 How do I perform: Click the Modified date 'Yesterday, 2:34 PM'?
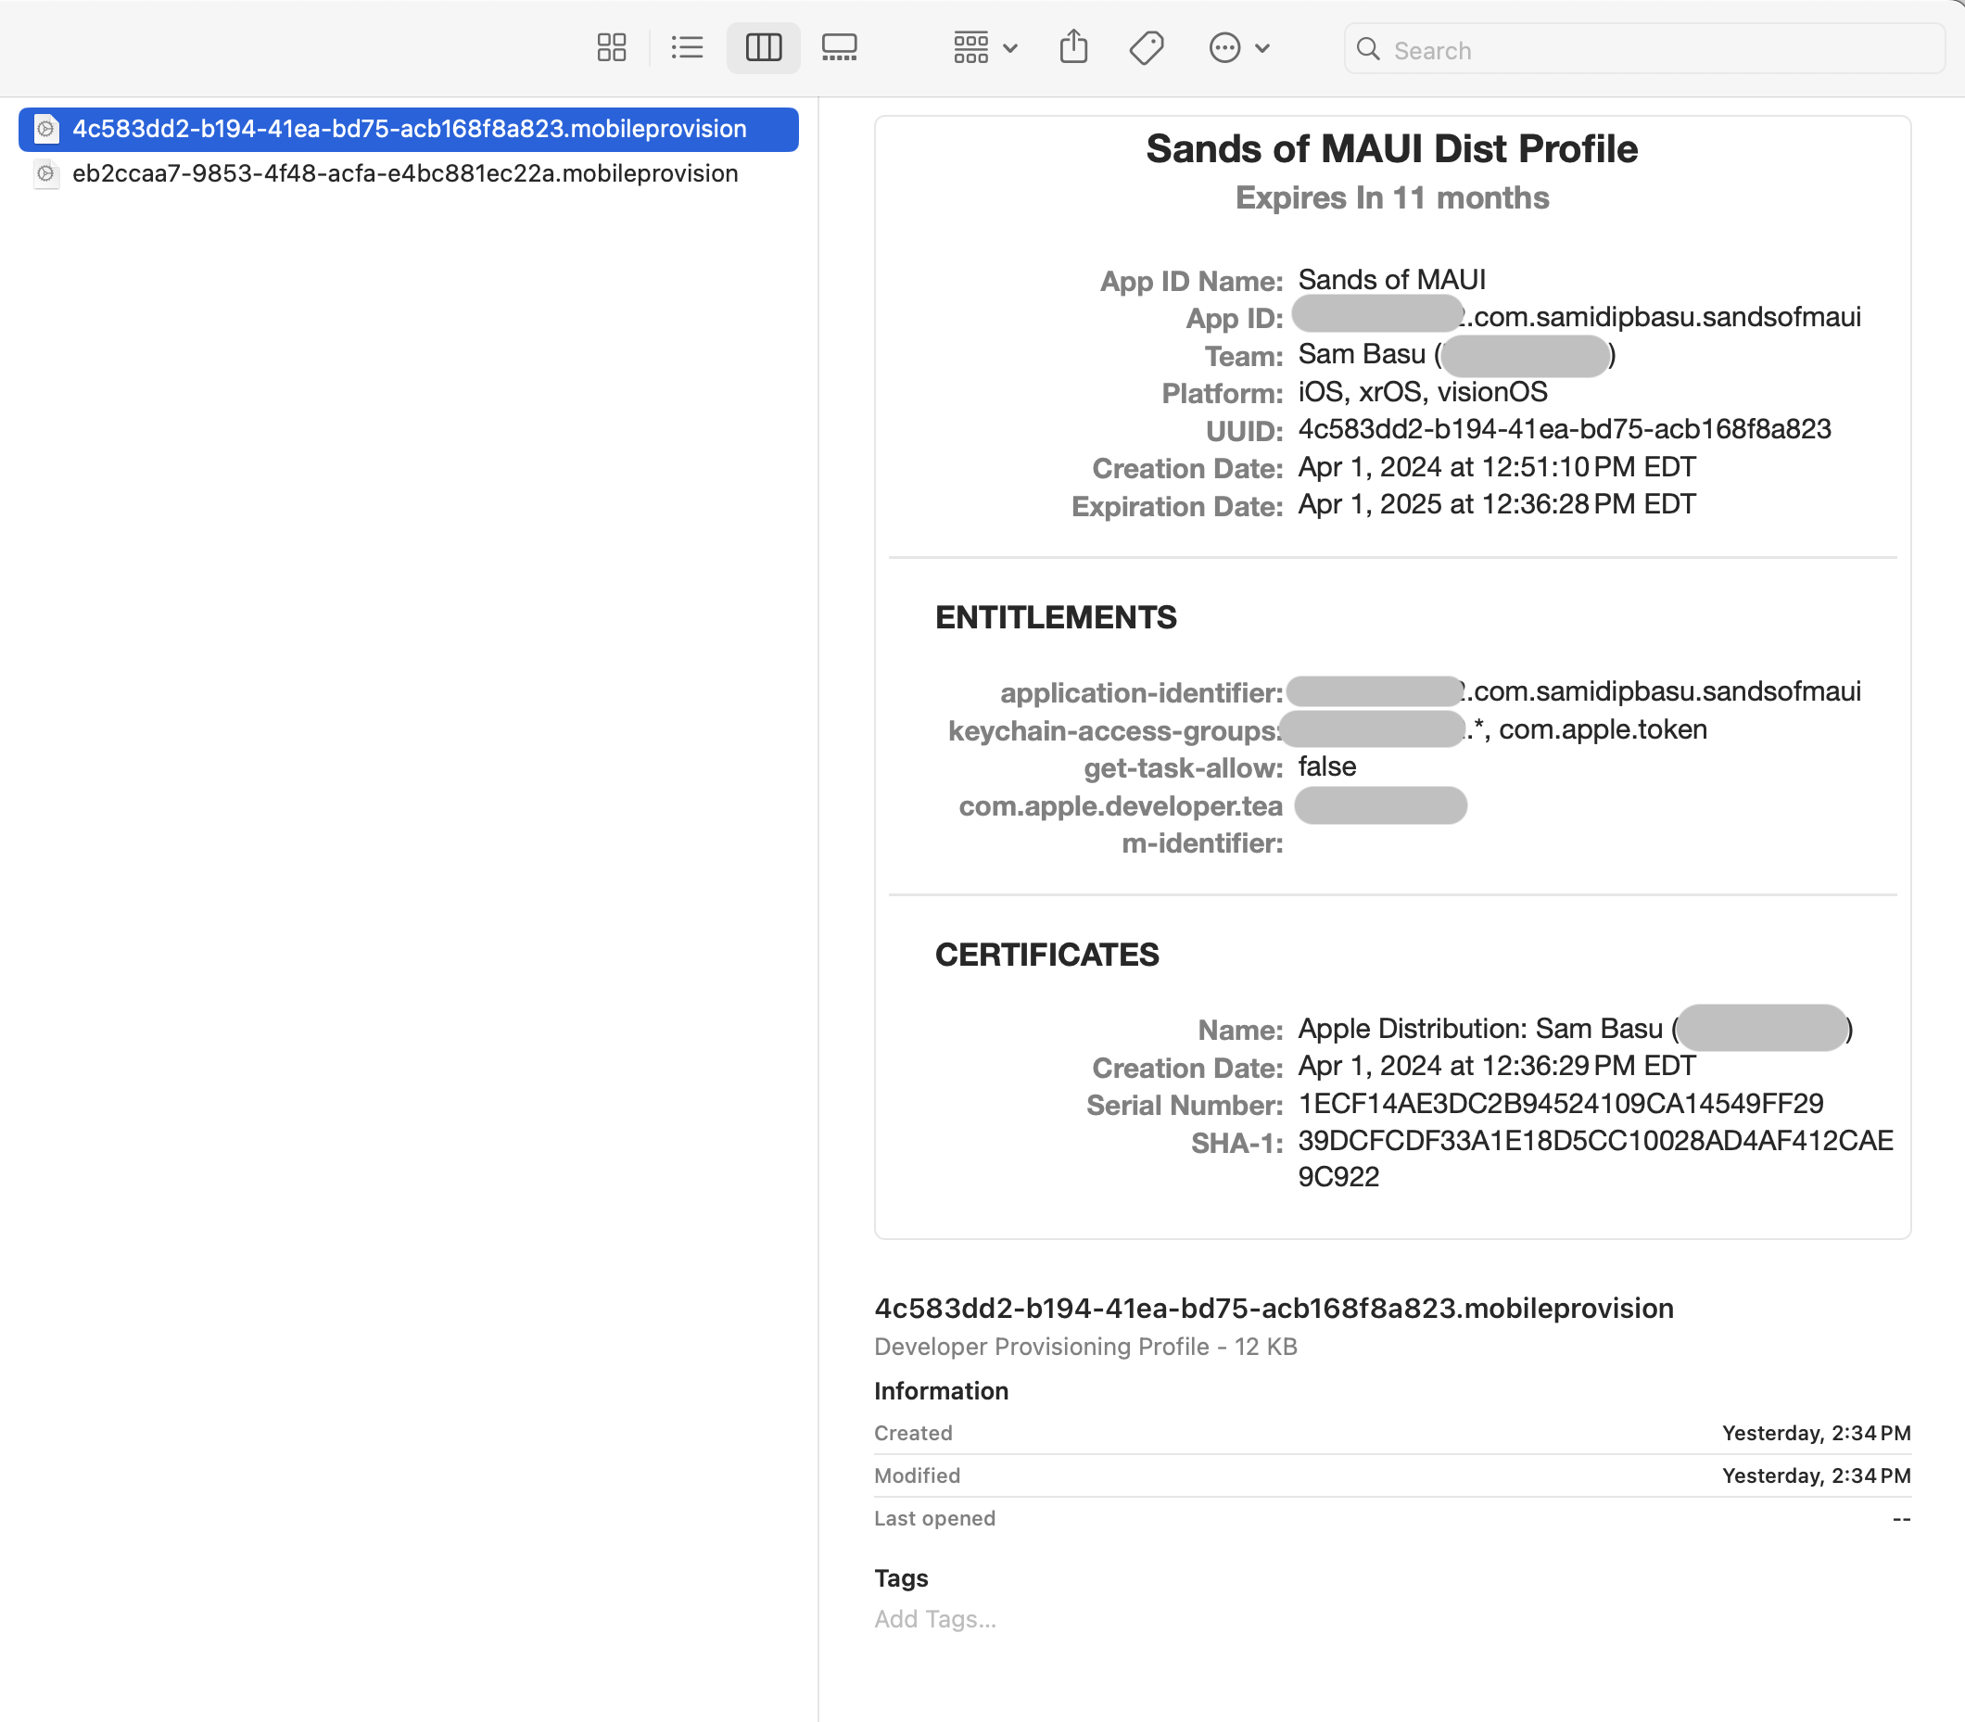click(1816, 1475)
